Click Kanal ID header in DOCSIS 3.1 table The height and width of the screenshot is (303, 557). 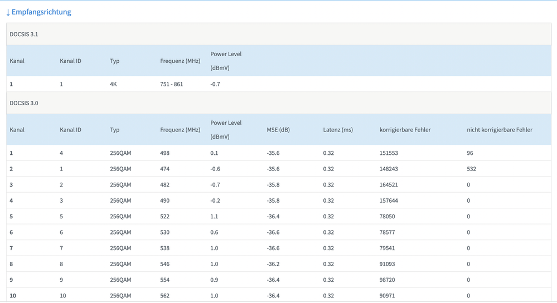point(70,61)
